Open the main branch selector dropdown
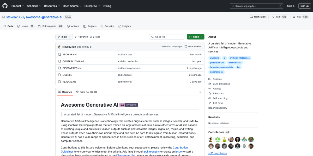This screenshot has width=313, height=156. (64, 37)
